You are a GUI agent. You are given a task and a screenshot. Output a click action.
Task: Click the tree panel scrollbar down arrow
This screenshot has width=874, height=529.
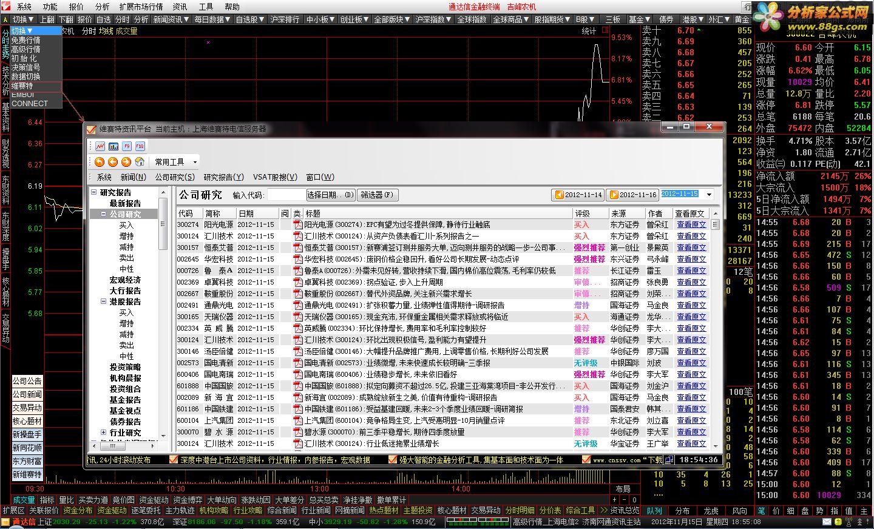coord(163,435)
